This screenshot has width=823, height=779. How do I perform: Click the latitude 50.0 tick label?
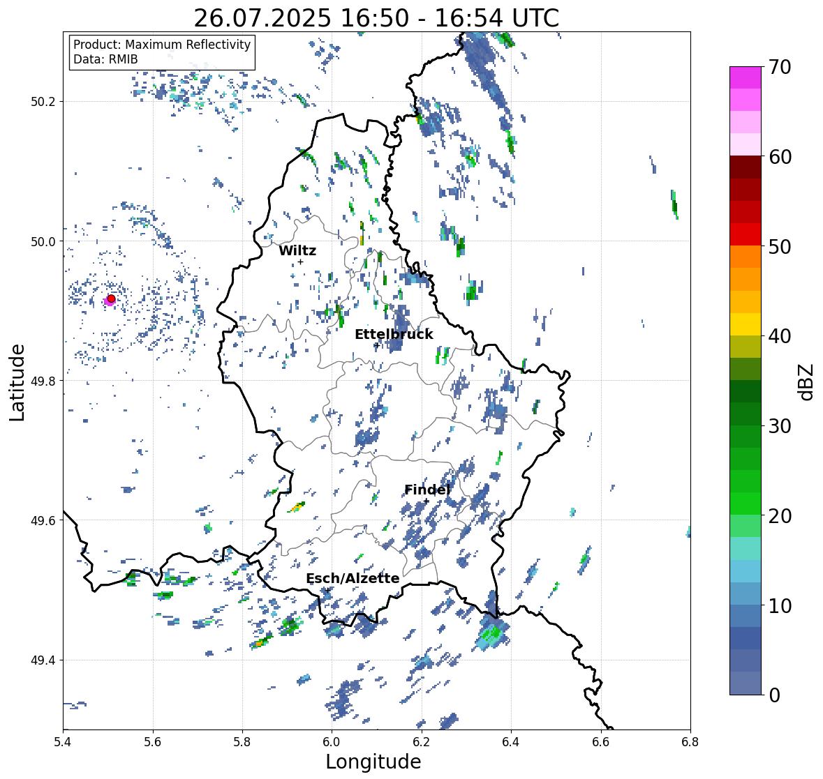[x=43, y=242]
